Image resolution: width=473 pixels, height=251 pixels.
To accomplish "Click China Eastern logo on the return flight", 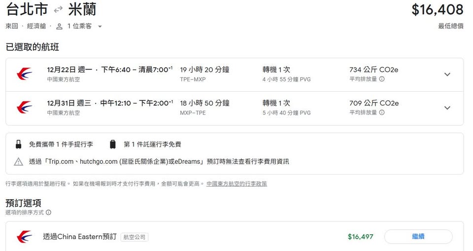I will click(x=24, y=108).
